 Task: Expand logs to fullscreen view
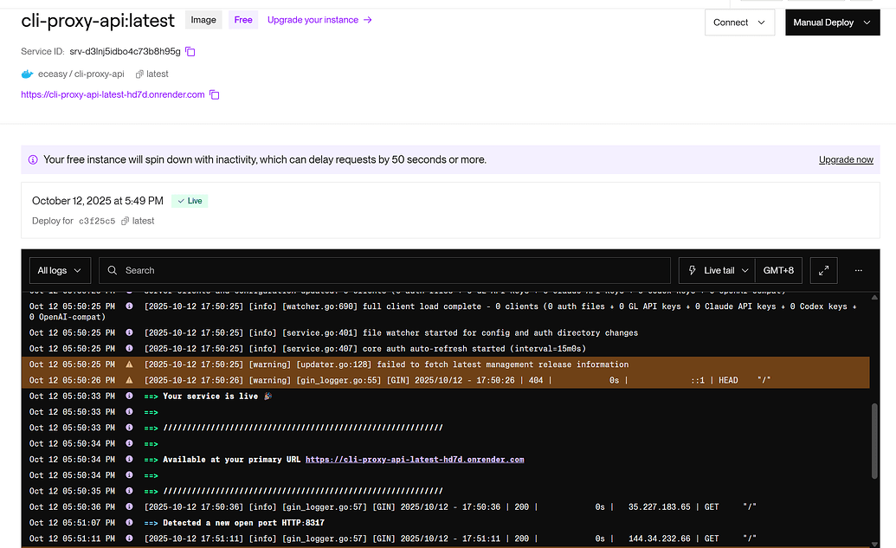[x=823, y=270]
